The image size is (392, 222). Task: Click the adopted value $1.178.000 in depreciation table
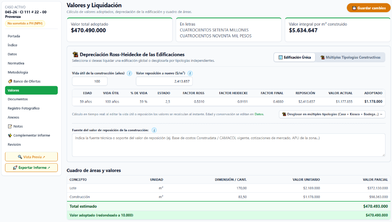tap(373, 102)
